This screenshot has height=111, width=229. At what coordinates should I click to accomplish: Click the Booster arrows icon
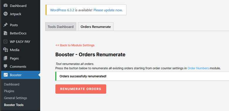[x=6, y=75]
